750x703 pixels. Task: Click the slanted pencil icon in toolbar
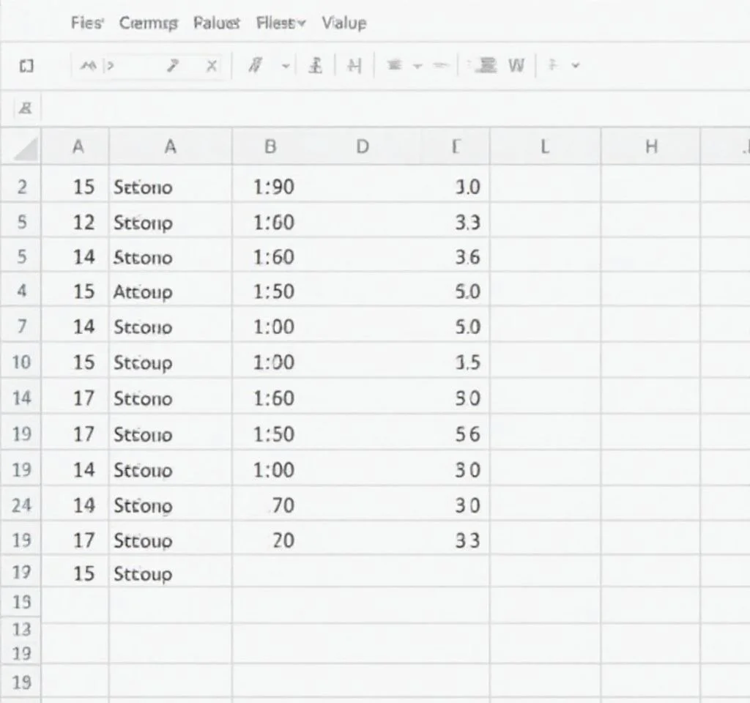pos(173,67)
